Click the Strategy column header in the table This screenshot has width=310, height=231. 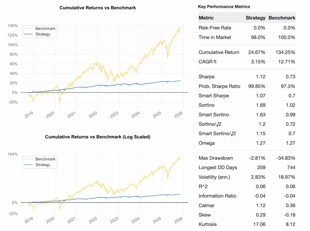coord(255,18)
